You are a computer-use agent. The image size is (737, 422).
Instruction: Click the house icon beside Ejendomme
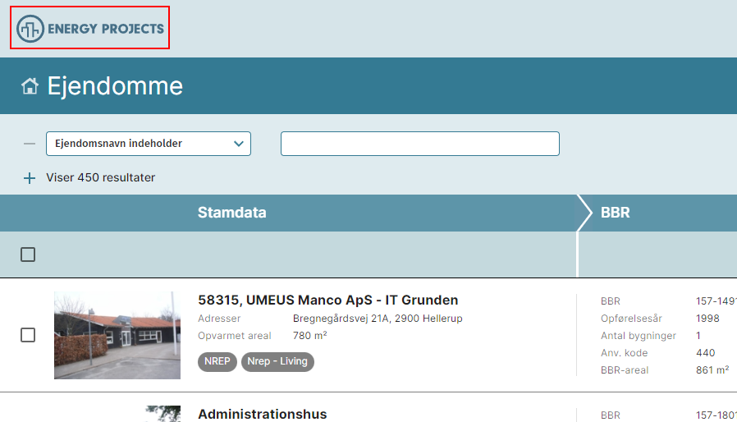[30, 86]
